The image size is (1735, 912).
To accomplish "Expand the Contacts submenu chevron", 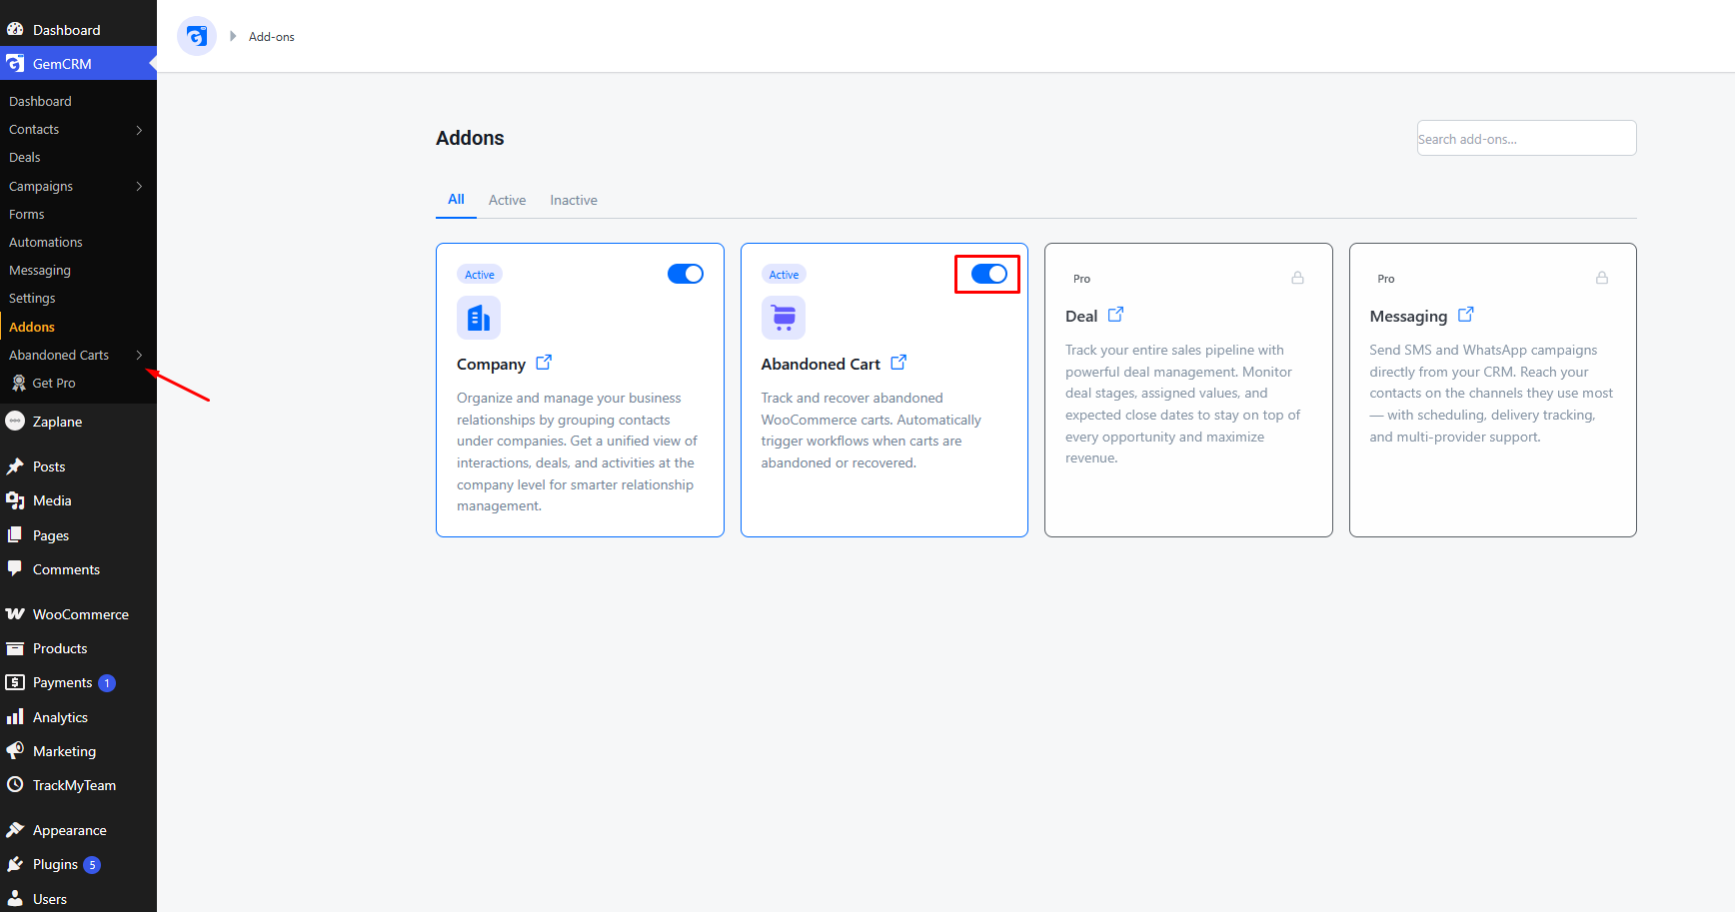I will (139, 130).
